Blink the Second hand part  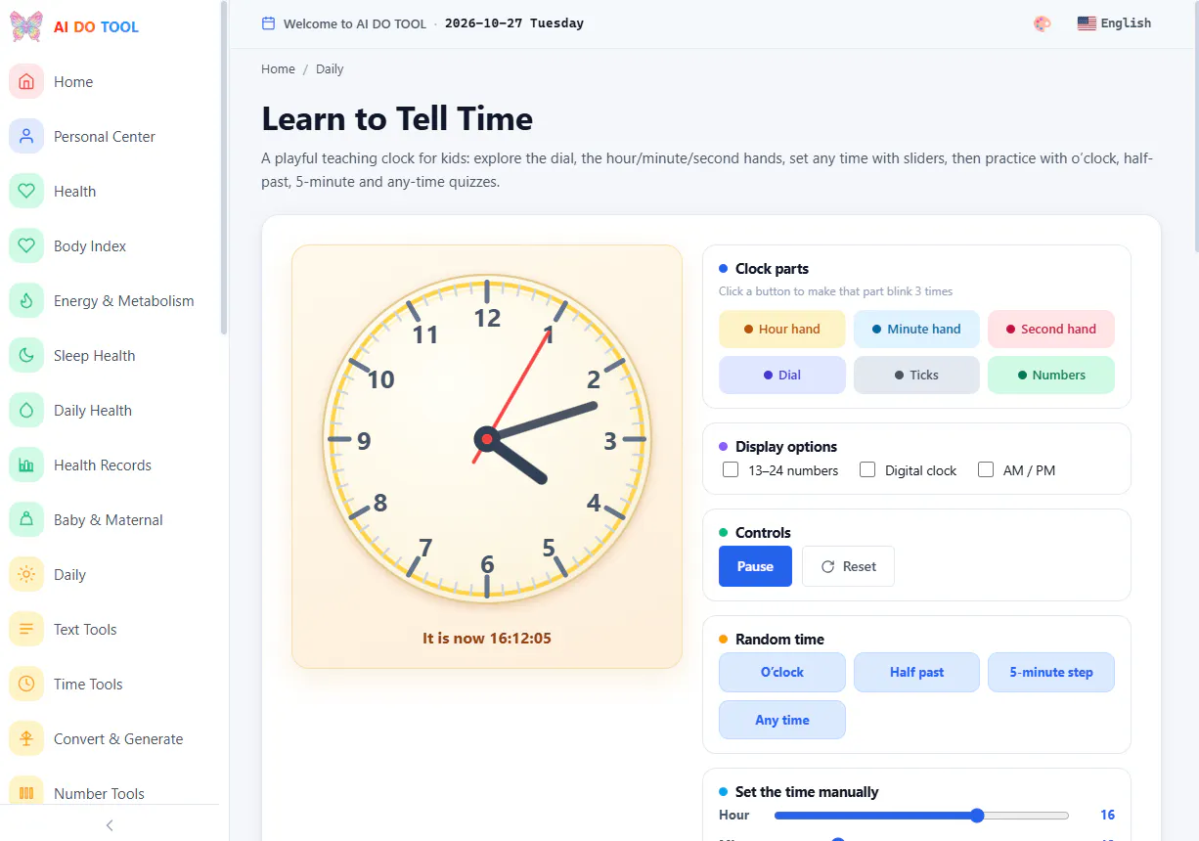[x=1051, y=330]
